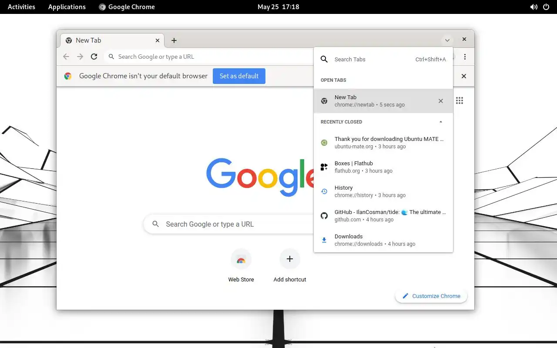The image size is (557, 348).
Task: Open the Web Store shortcut
Action: 241,266
